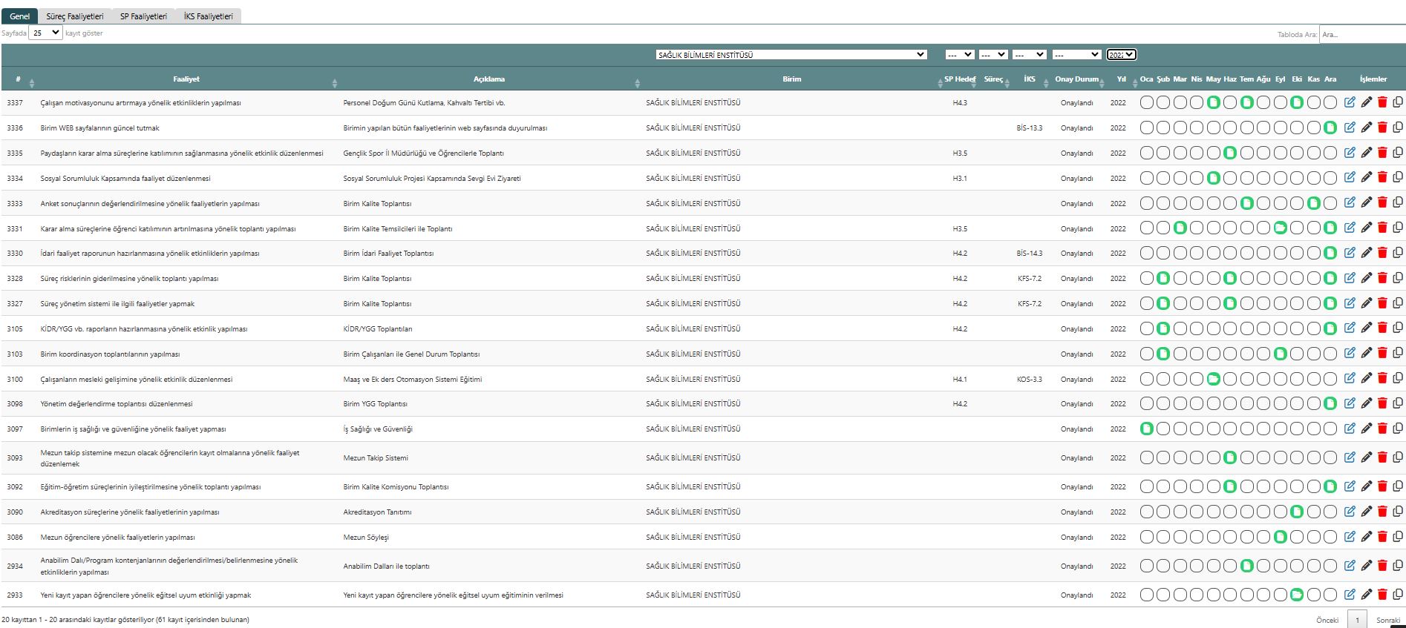Delete row 3335 with the red trash icon

tap(1382, 153)
